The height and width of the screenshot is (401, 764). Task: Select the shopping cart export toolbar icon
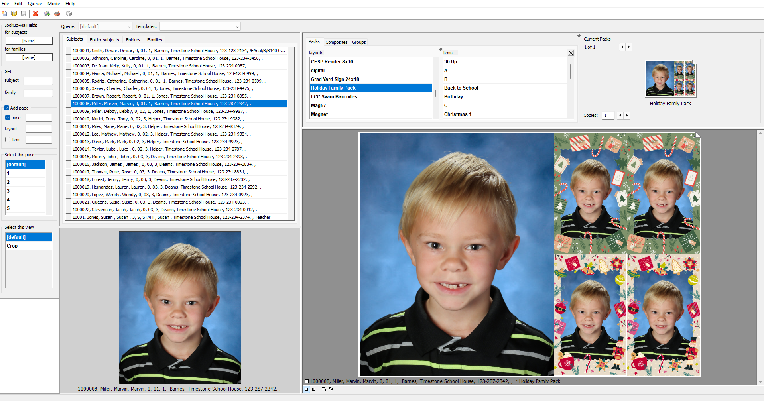pos(47,14)
